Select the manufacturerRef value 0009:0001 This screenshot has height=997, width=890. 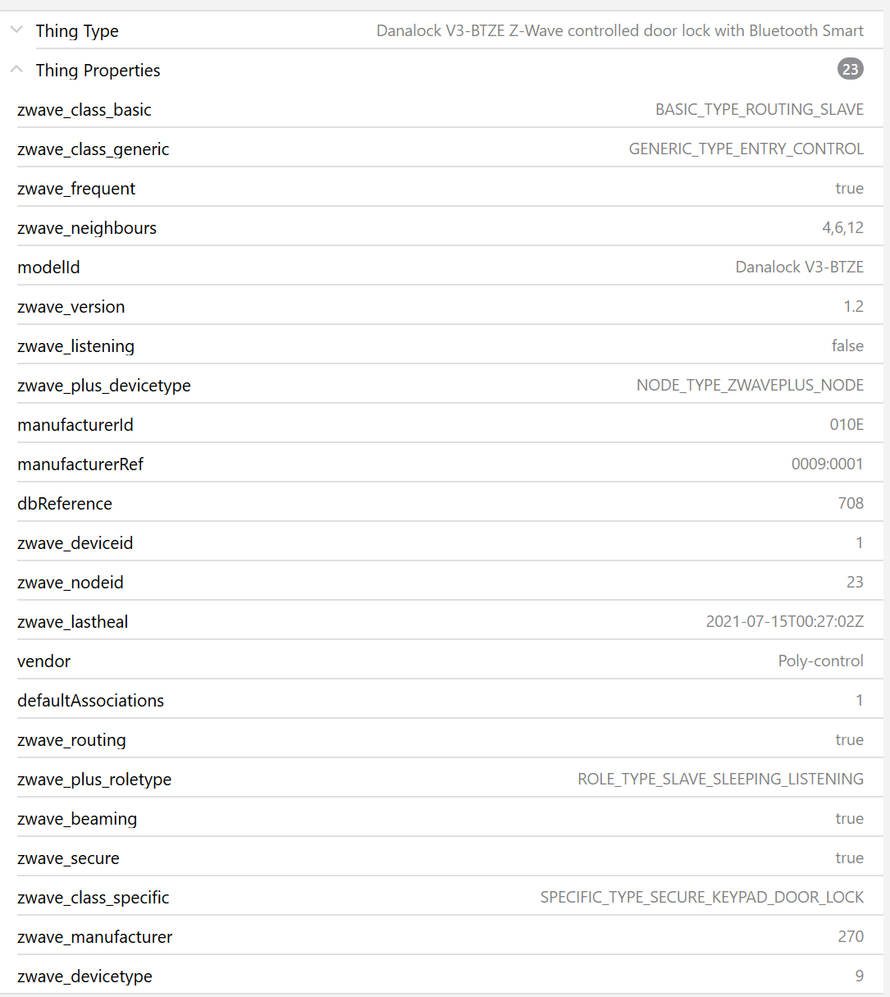pos(827,464)
